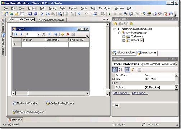Image resolution: width=181 pixels, height=129 pixels.
Task: Click the Save disk icon in main toolbar
Action: tap(30, 14)
